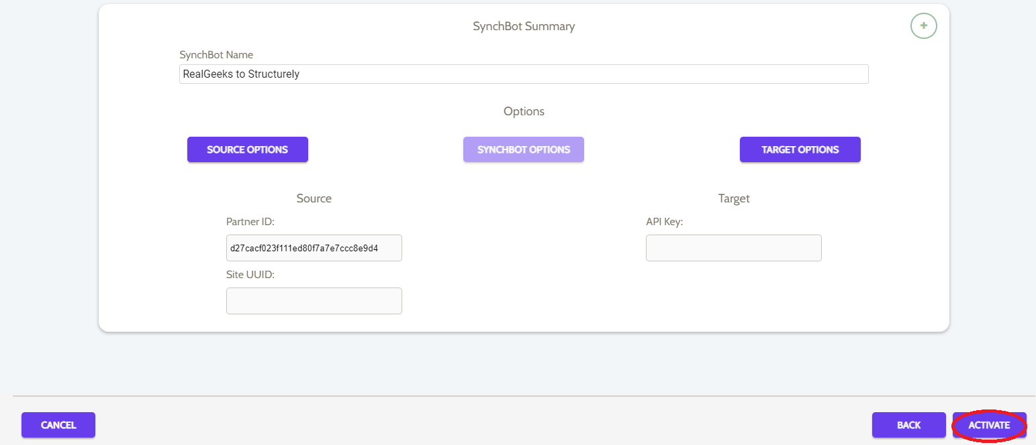Click the 'API Key:' label
Screen dimensions: 1036x445
click(664, 222)
